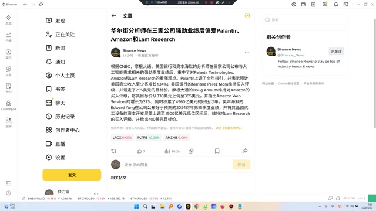Click the reply input field 发布您的回复

pos(176,165)
